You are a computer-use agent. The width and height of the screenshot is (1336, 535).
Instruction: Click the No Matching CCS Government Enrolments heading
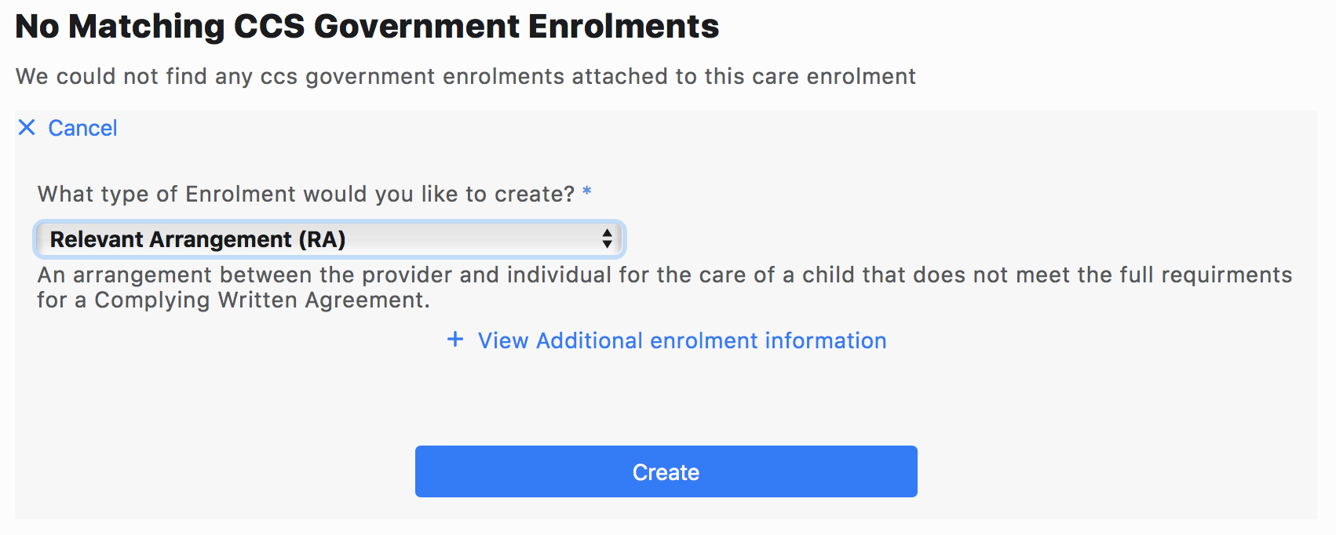click(x=367, y=27)
